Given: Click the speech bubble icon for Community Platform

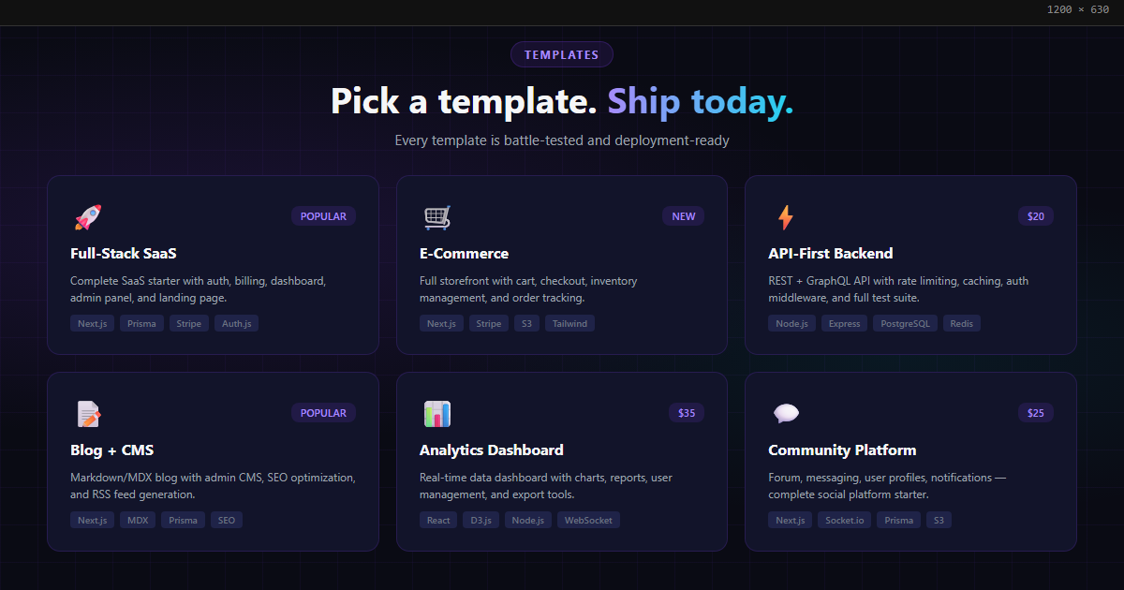Looking at the screenshot, I should click(x=786, y=413).
